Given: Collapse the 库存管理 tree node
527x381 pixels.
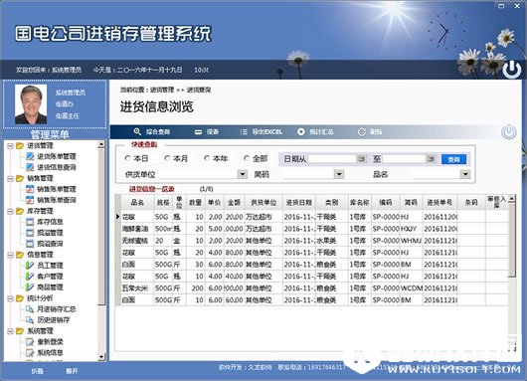Looking at the screenshot, I should point(10,211).
